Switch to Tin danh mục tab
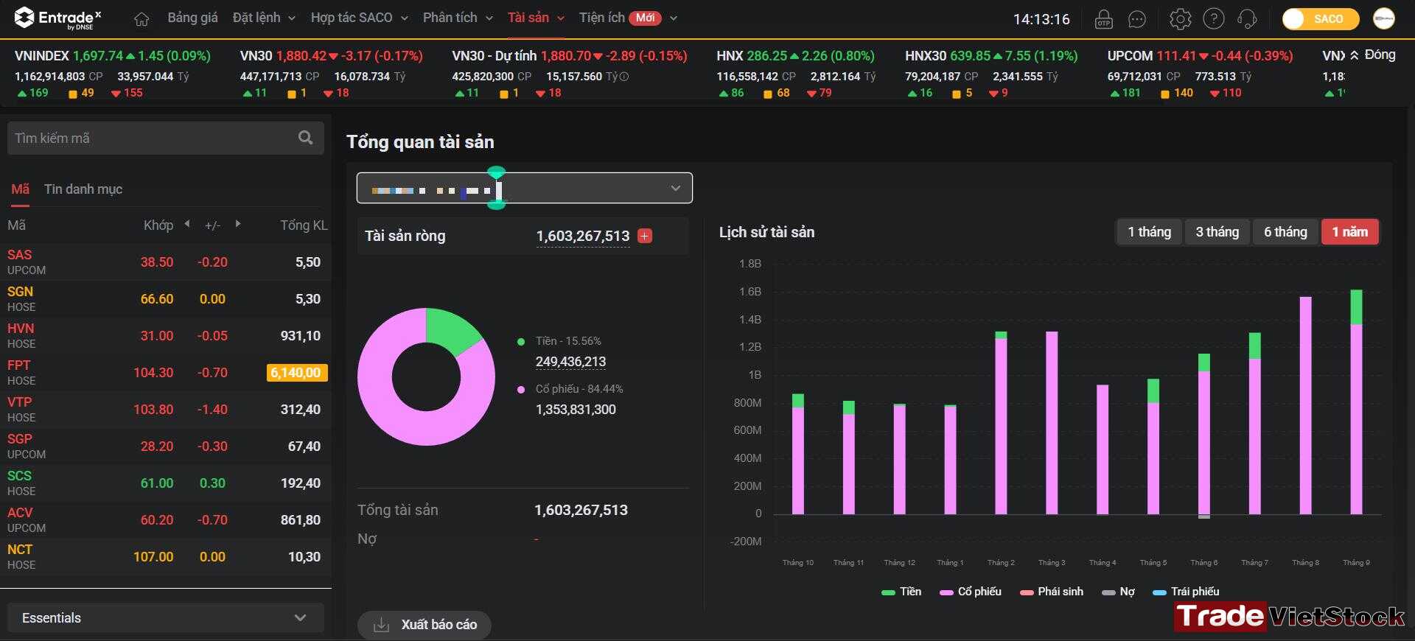Viewport: 1415px width, 641px height. coord(83,189)
